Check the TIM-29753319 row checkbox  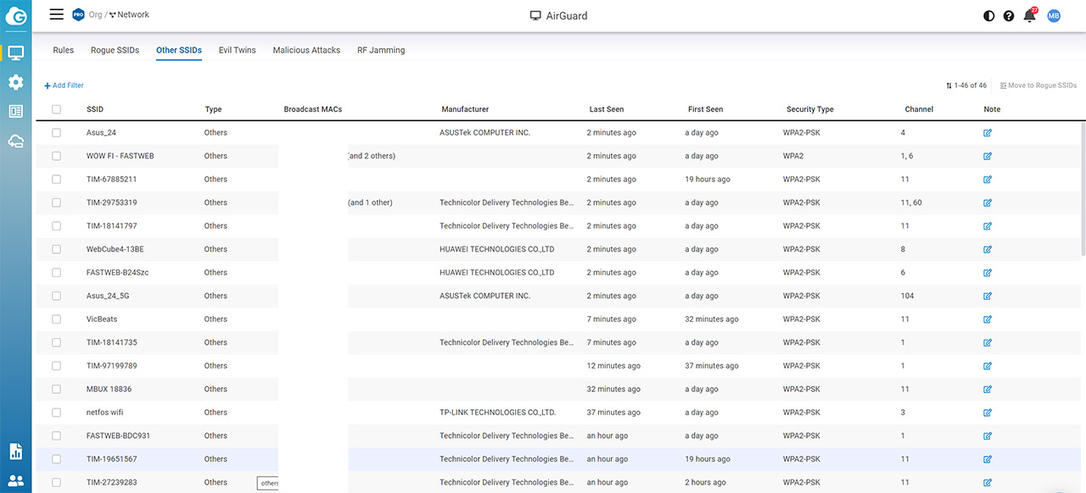(57, 202)
